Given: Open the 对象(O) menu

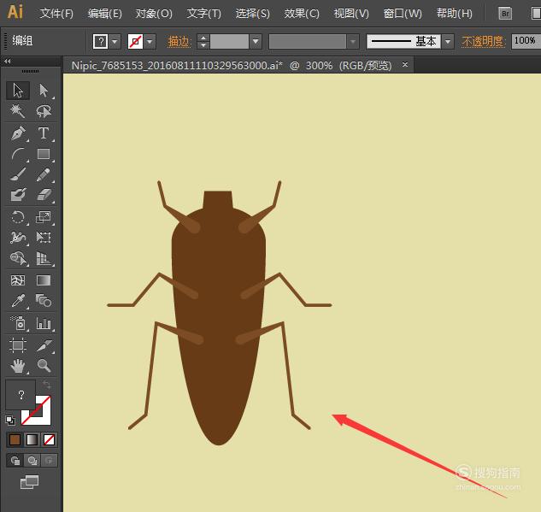Looking at the screenshot, I should 154,14.
